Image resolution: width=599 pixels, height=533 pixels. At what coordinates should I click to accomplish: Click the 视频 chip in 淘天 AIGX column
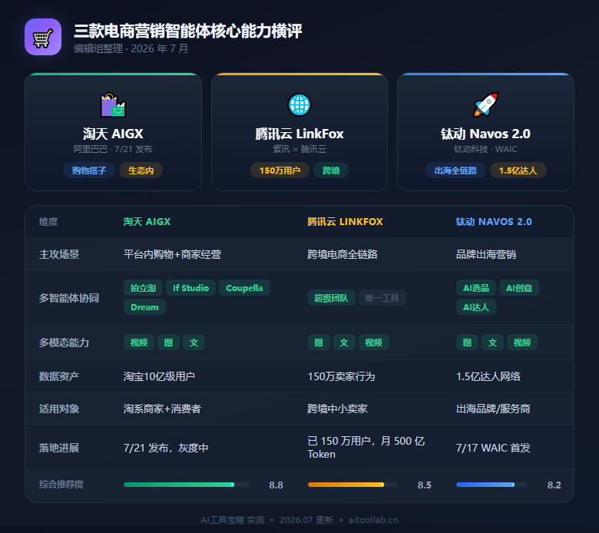click(x=139, y=343)
